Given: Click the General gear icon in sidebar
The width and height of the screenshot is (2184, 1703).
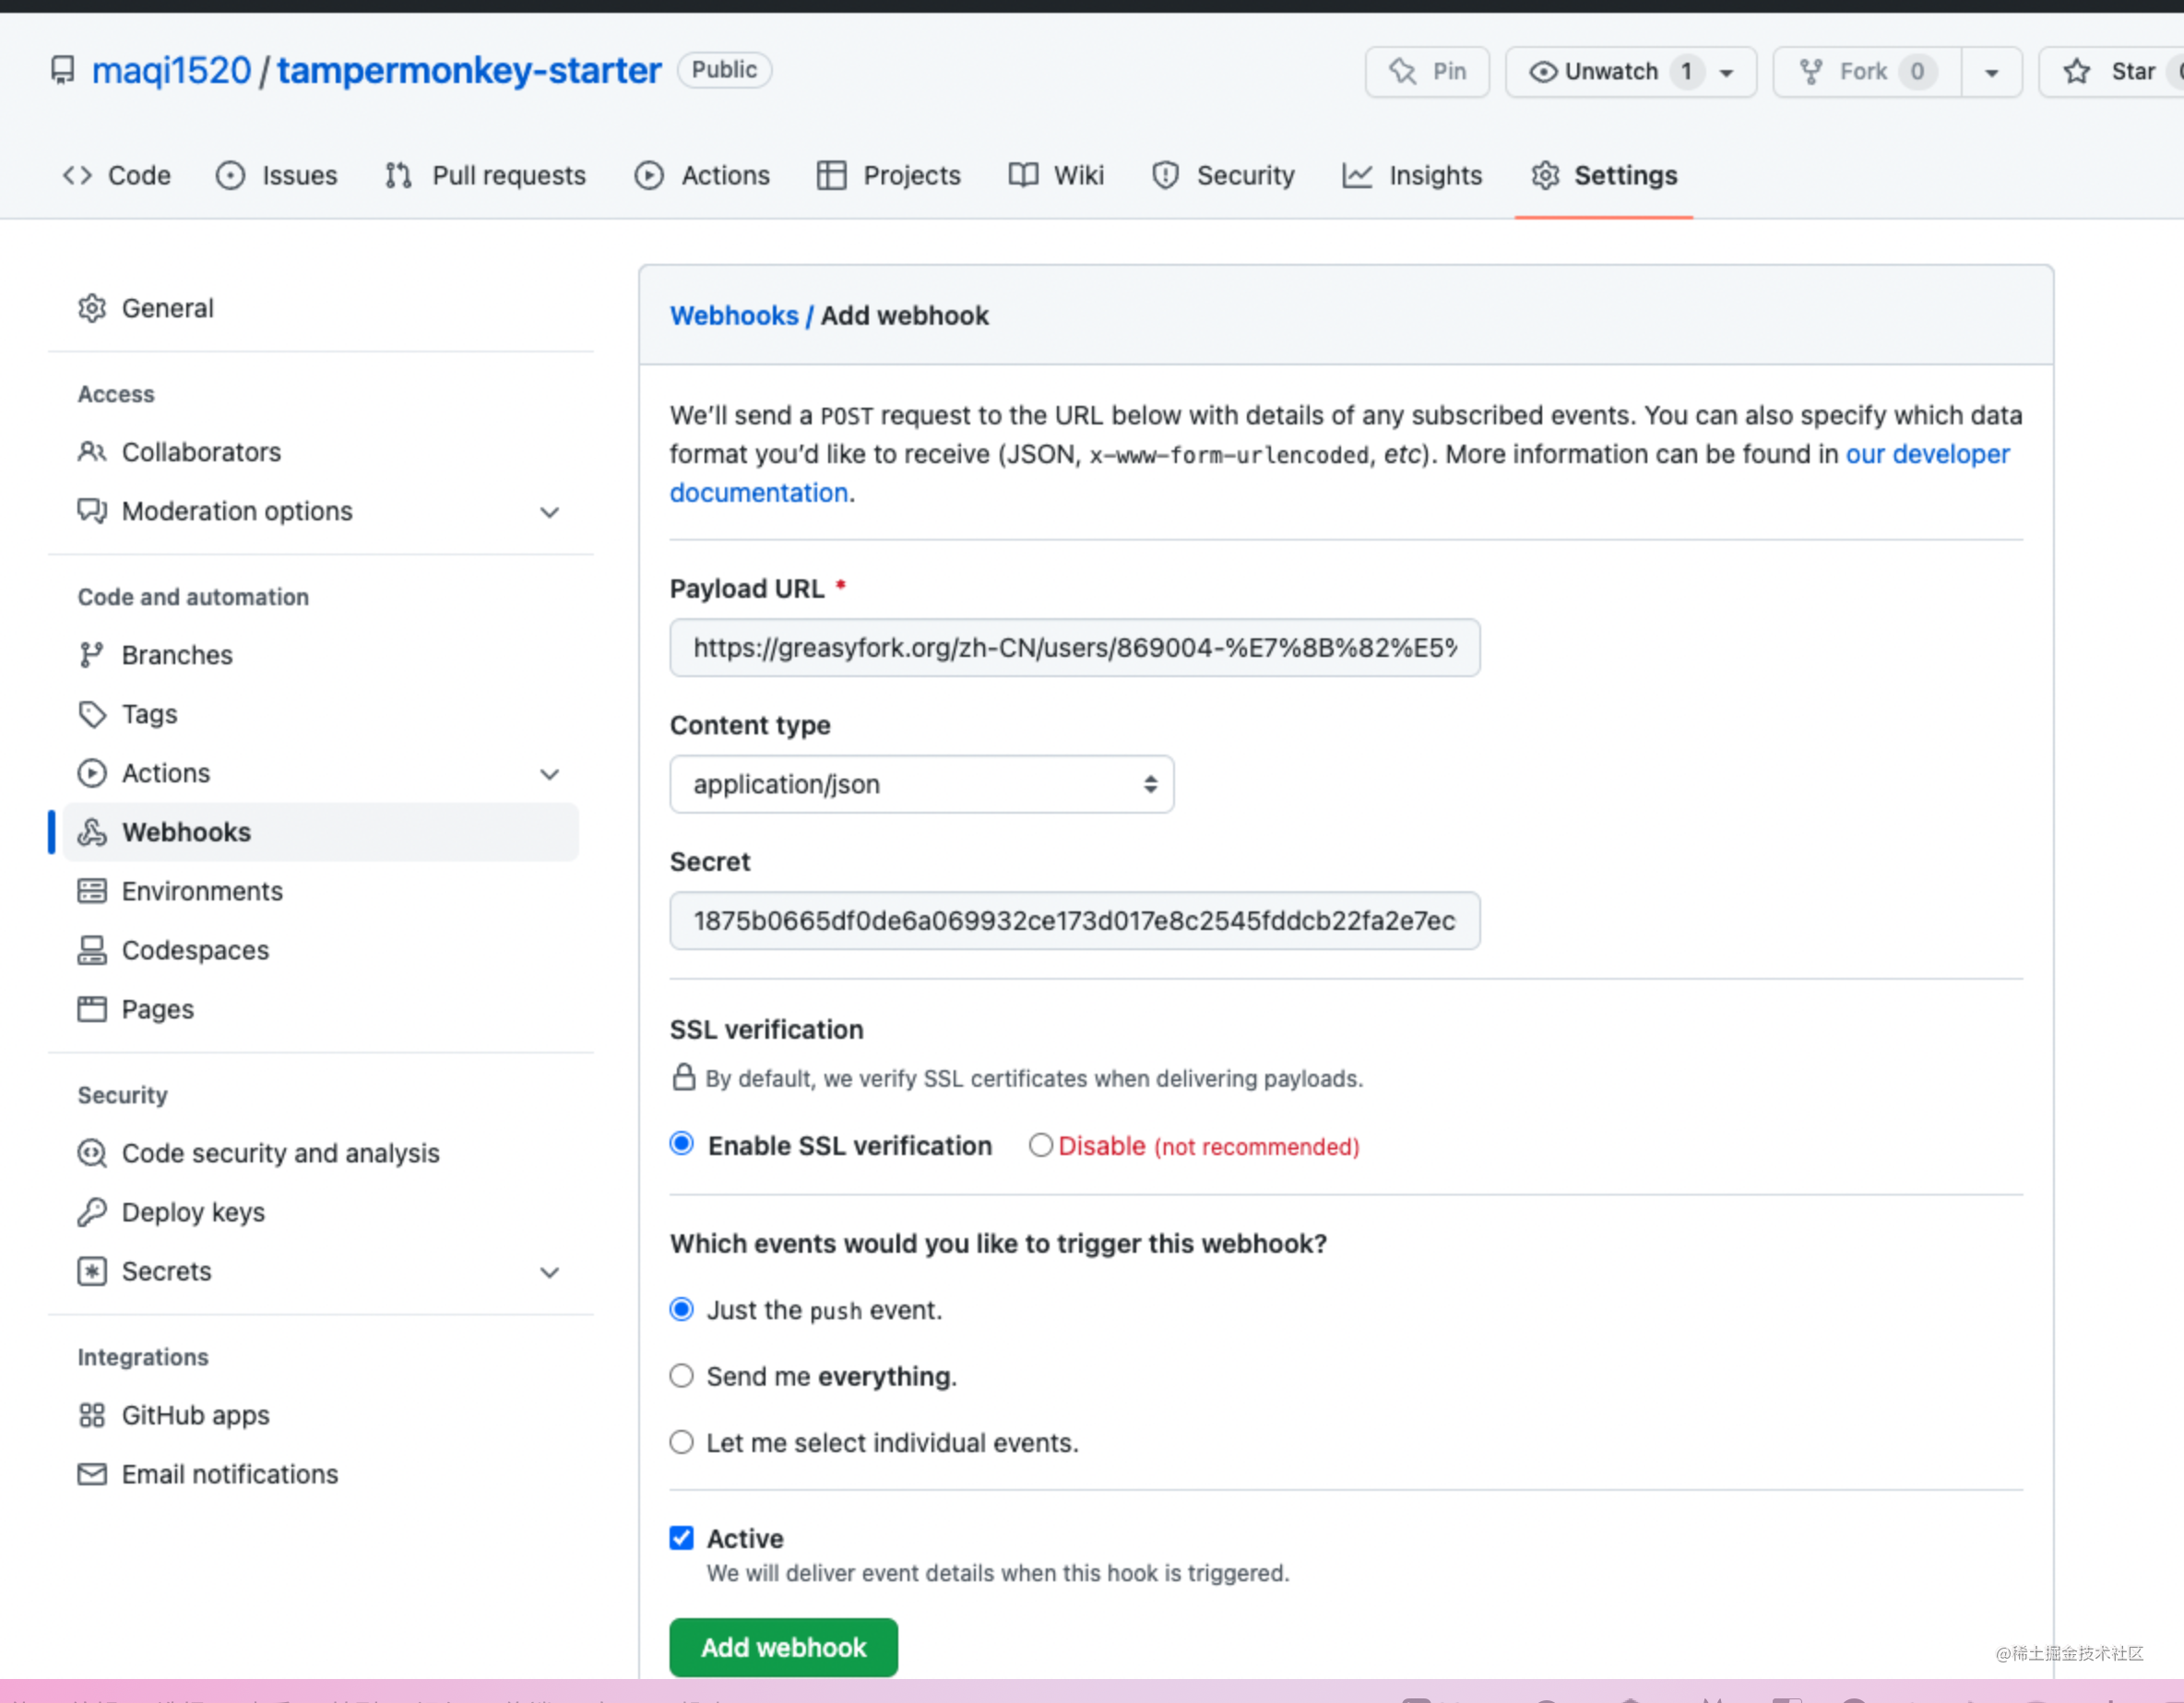Looking at the screenshot, I should pyautogui.click(x=92, y=308).
